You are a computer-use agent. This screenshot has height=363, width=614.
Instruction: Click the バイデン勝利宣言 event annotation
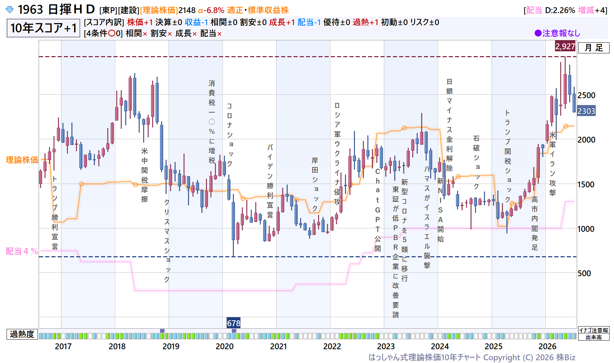pyautogui.click(x=270, y=181)
